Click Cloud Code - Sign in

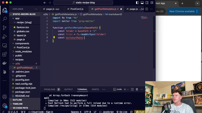tap(41, 112)
